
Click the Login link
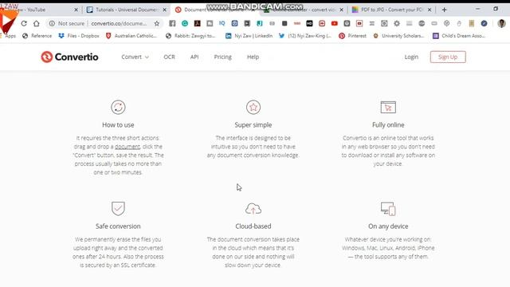(411, 57)
